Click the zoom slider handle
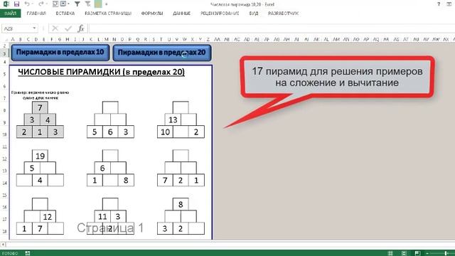Image resolution: width=455 pixels, height=256 pixels. pyautogui.click(x=446, y=253)
